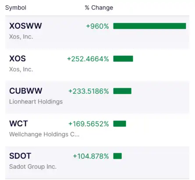
Task: Open the WCT ticker symbol
Action: 18,124
